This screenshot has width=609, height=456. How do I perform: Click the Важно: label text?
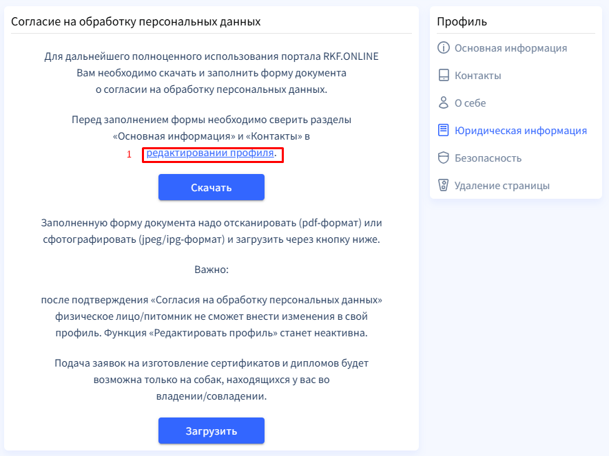pyautogui.click(x=211, y=269)
